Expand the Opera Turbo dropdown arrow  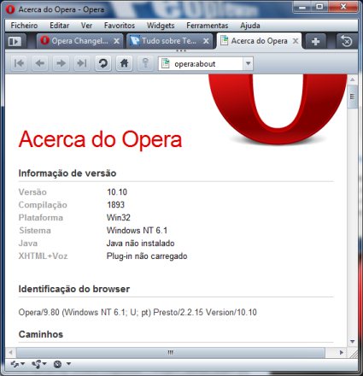point(68,364)
